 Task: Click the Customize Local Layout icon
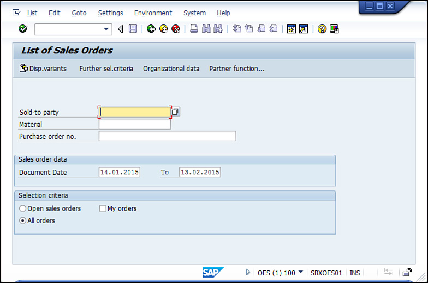pyautogui.click(x=334, y=29)
